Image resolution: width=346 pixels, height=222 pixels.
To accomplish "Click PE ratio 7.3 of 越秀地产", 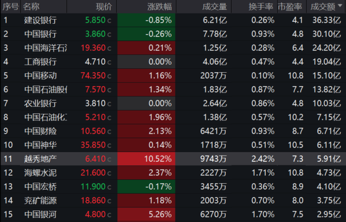I will coord(297,159).
